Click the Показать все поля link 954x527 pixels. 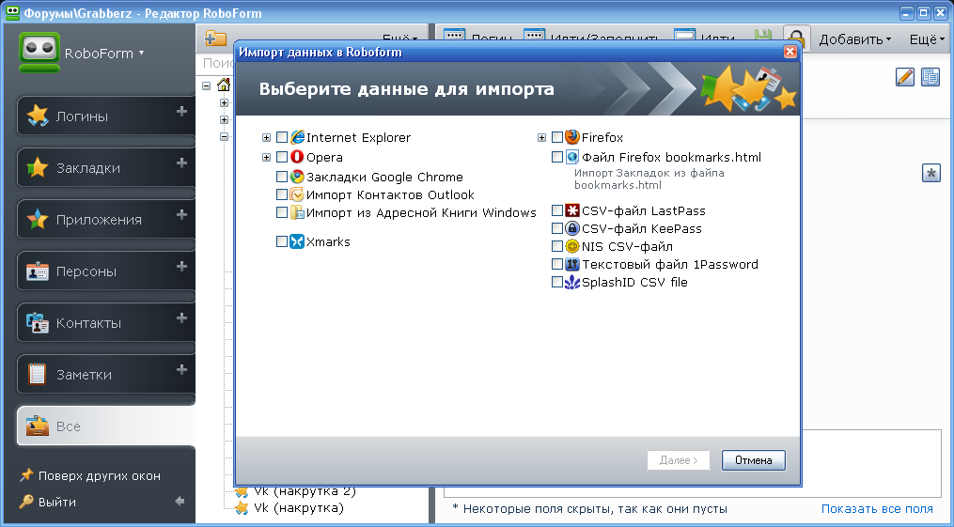877,509
